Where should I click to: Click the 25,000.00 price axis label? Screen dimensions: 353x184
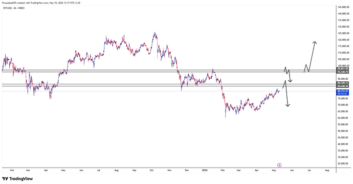[343, 164]
